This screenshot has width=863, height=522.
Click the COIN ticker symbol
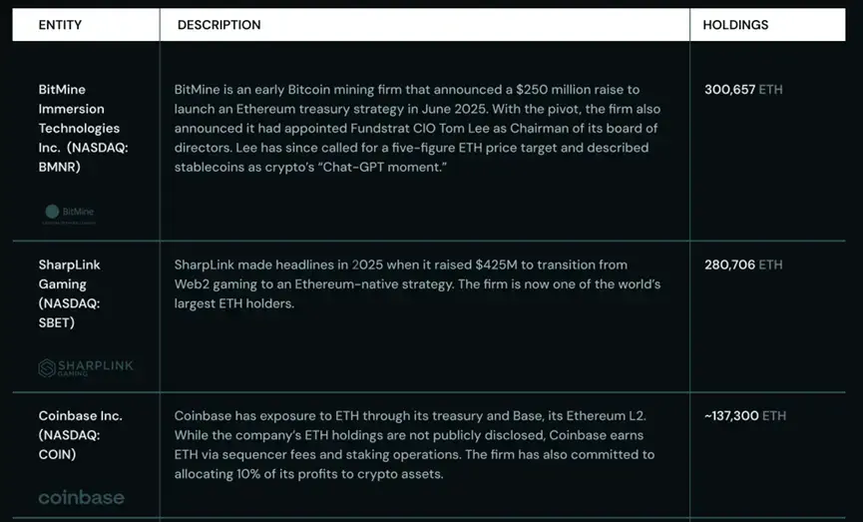(57, 454)
